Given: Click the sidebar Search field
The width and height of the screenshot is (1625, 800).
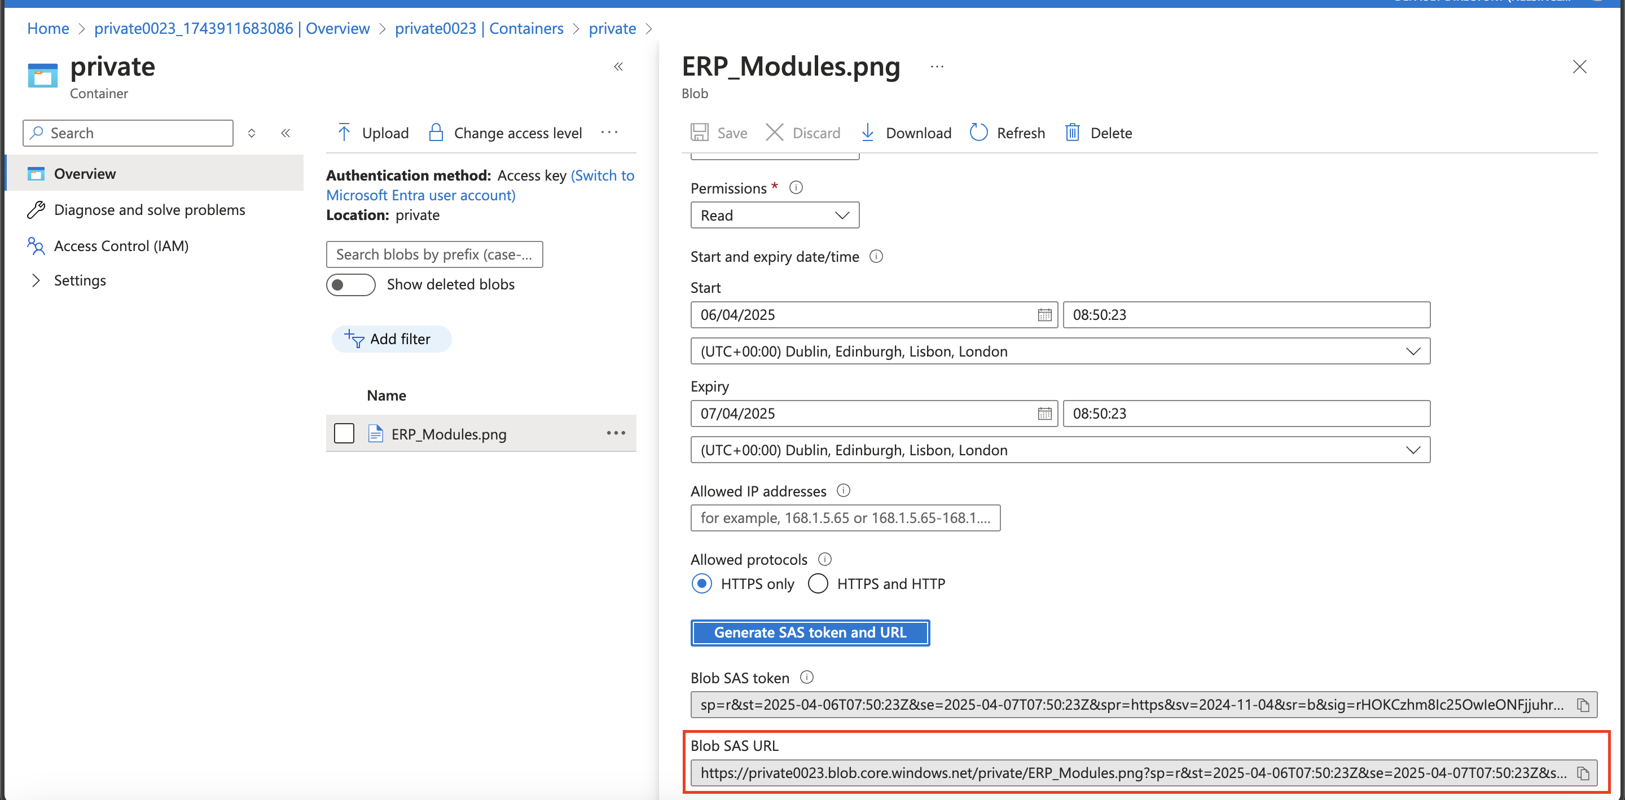Looking at the screenshot, I should [x=128, y=133].
